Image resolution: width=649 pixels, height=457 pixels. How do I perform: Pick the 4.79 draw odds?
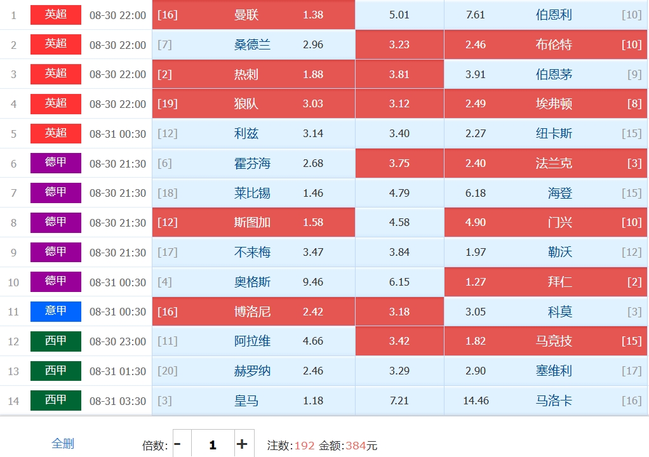point(399,193)
